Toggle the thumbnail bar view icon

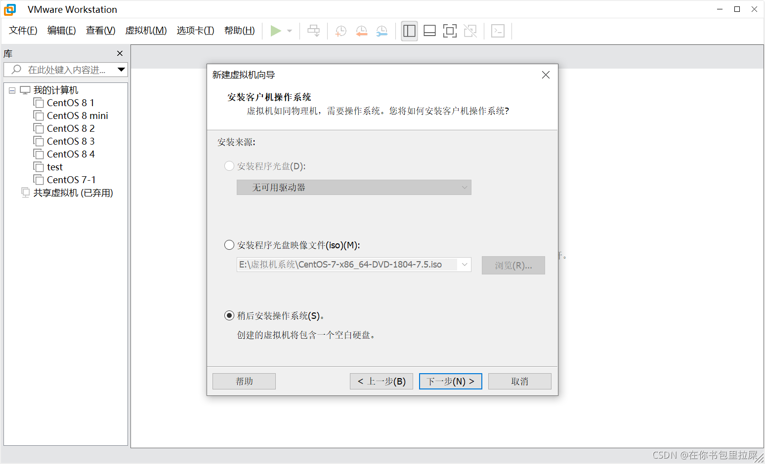click(x=429, y=31)
